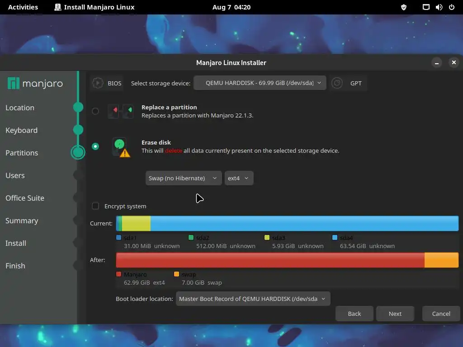Go to the Office Suite step in sidebar
The height and width of the screenshot is (347, 463).
coord(25,198)
